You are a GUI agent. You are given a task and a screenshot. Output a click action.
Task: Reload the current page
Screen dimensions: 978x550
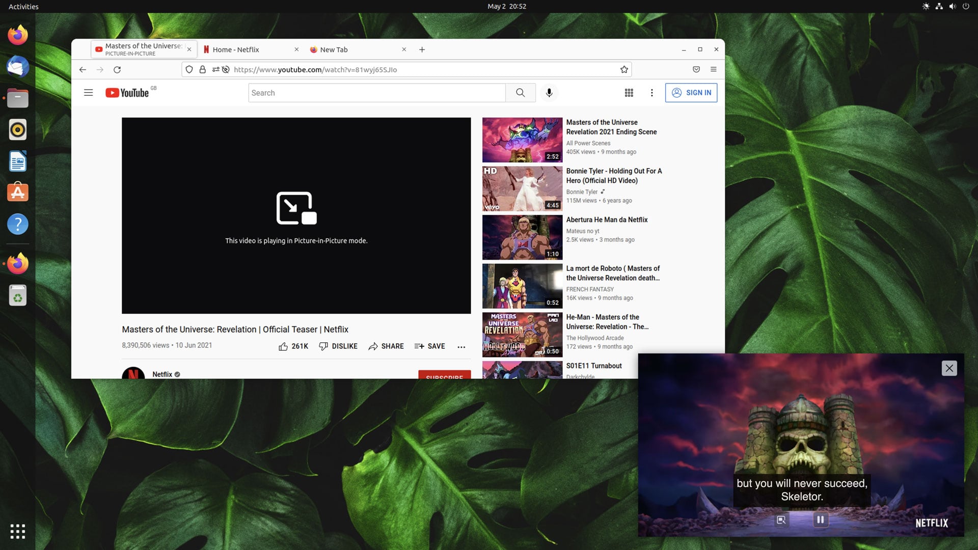[117, 70]
